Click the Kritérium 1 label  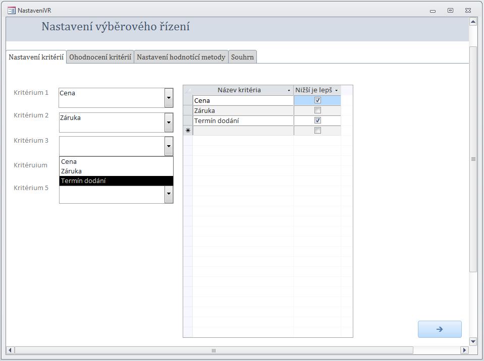31,92
